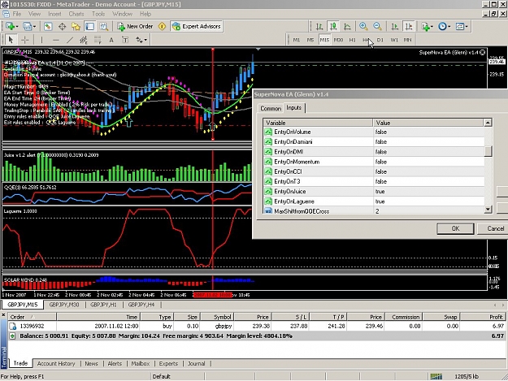Select the Crosshair cursor tool

coord(25,40)
